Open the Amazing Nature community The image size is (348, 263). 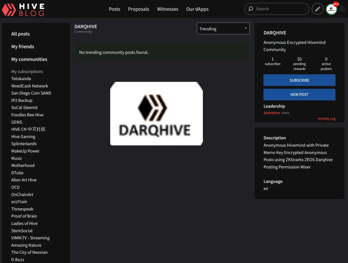tap(26, 245)
